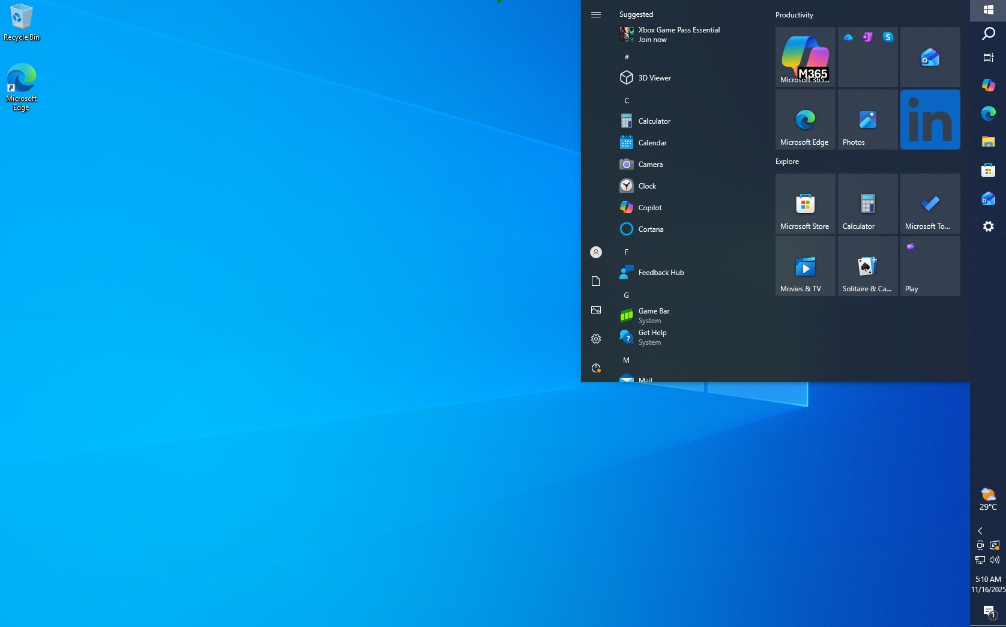
Task: Open the Clock app
Action: pos(646,186)
